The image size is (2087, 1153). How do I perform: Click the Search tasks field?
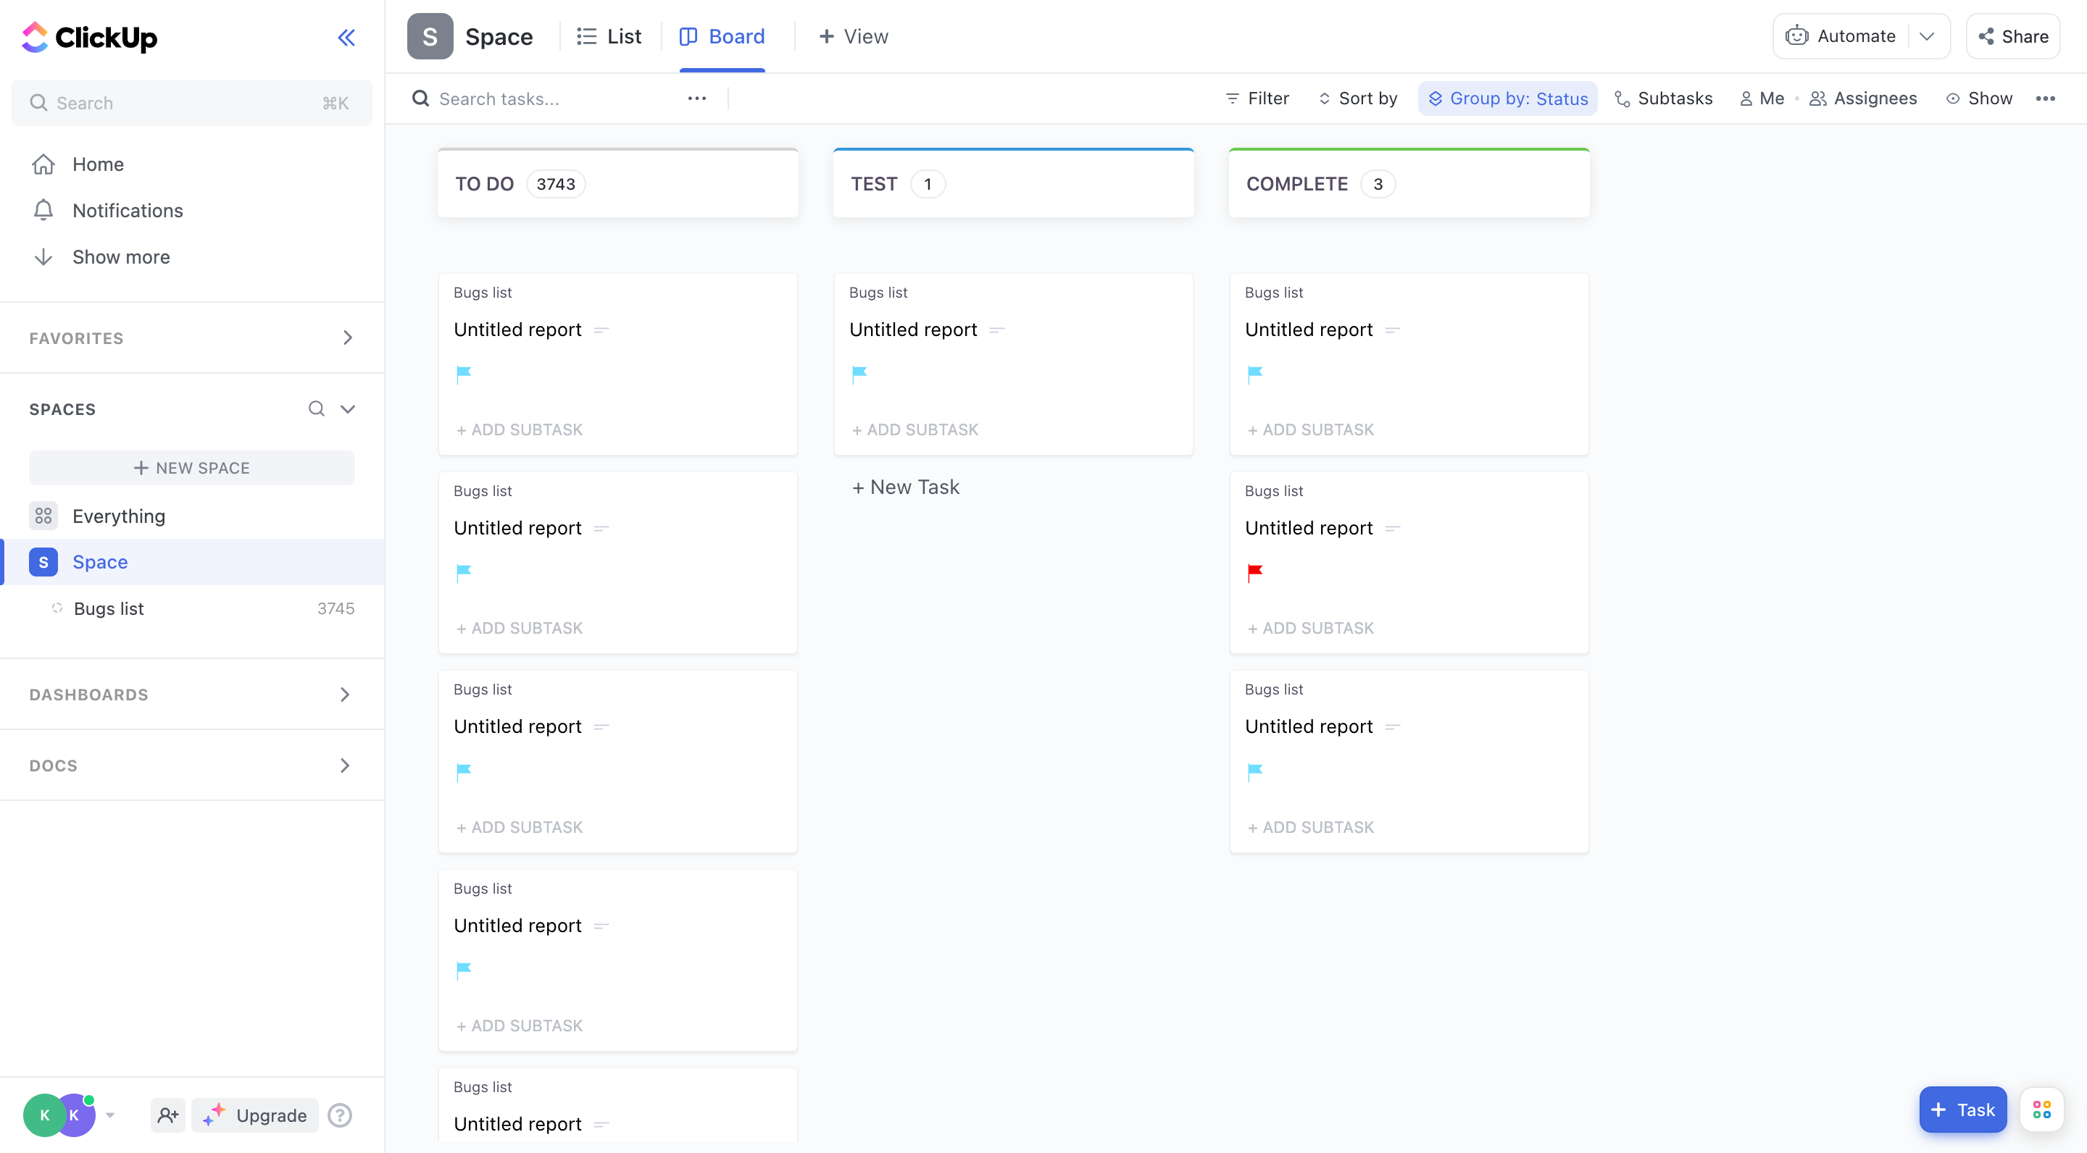541,98
